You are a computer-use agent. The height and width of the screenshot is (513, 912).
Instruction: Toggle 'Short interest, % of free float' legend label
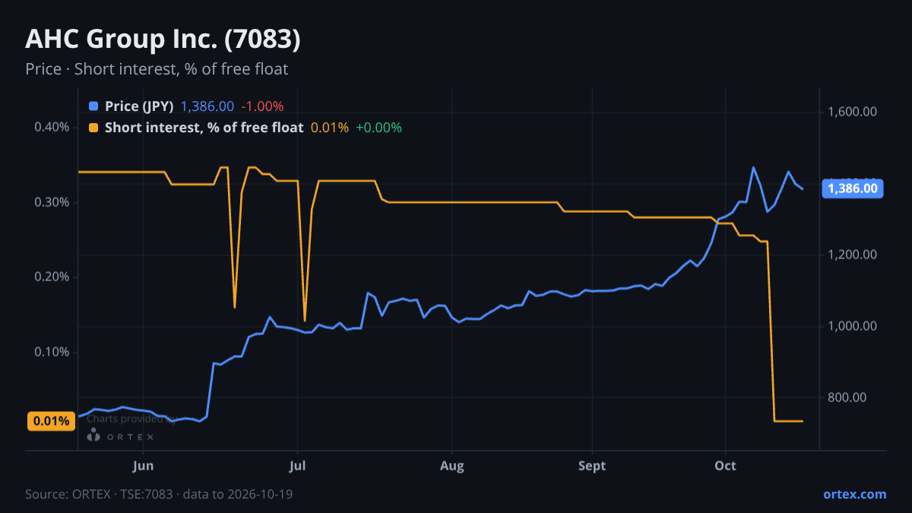click(204, 128)
